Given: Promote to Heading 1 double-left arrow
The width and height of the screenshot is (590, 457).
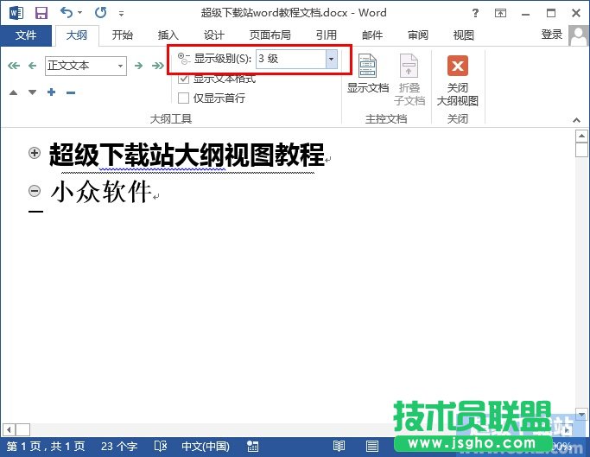Looking at the screenshot, I should point(13,66).
